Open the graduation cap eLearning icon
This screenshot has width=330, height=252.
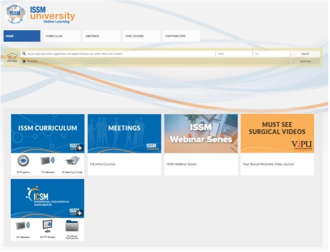[12, 57]
